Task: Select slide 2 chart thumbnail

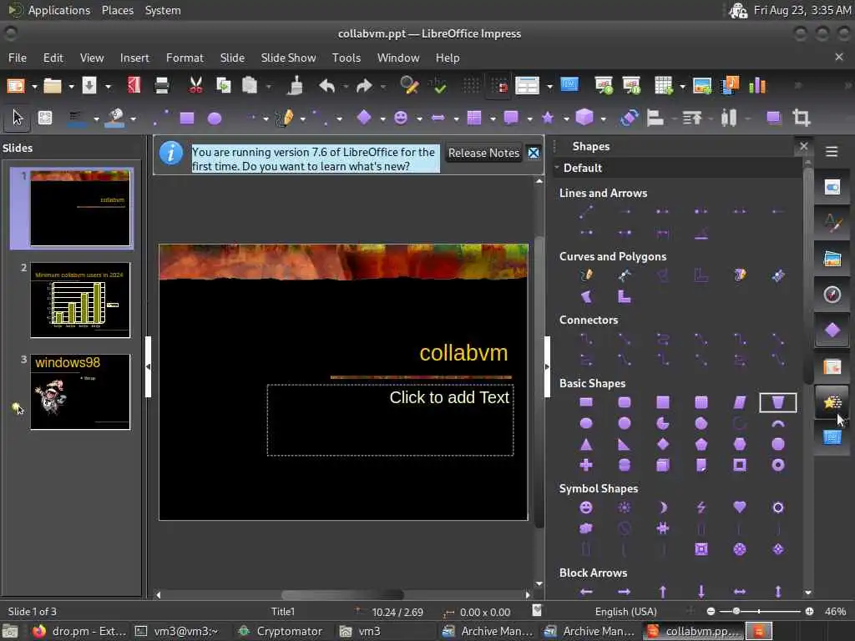Action: click(x=80, y=300)
